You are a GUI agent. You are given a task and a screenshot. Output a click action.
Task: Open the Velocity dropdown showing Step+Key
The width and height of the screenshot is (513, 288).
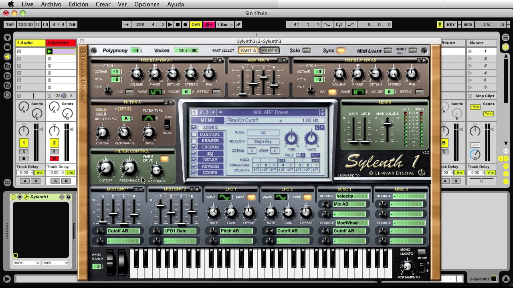[263, 141]
